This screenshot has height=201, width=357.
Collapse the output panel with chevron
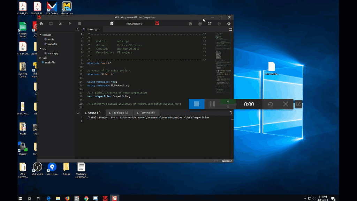[x=78, y=113]
